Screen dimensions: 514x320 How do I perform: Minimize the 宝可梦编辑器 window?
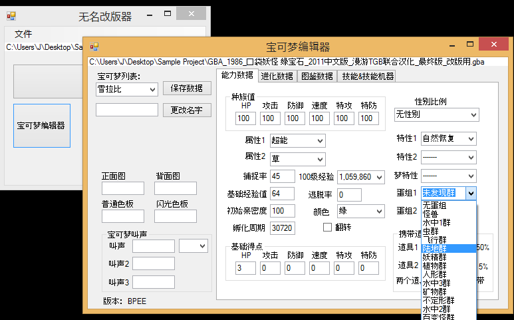click(452, 45)
